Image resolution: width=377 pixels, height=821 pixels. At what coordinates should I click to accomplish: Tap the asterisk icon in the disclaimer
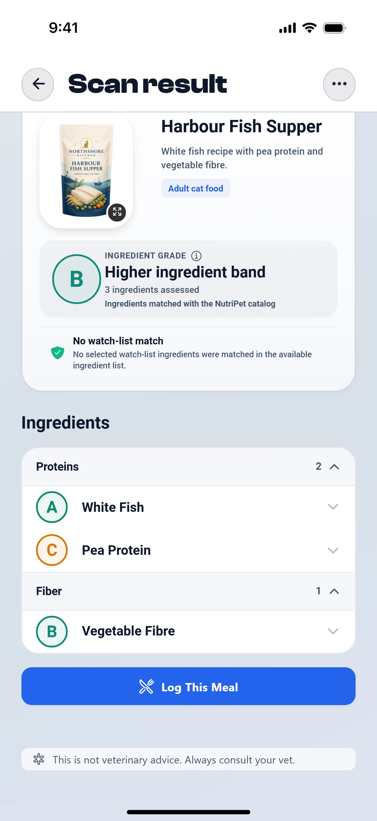click(39, 759)
